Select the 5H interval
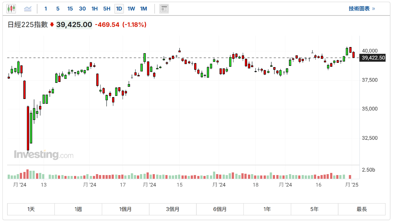Image resolution: width=393 pixels, height=223 pixels. [x=107, y=9]
